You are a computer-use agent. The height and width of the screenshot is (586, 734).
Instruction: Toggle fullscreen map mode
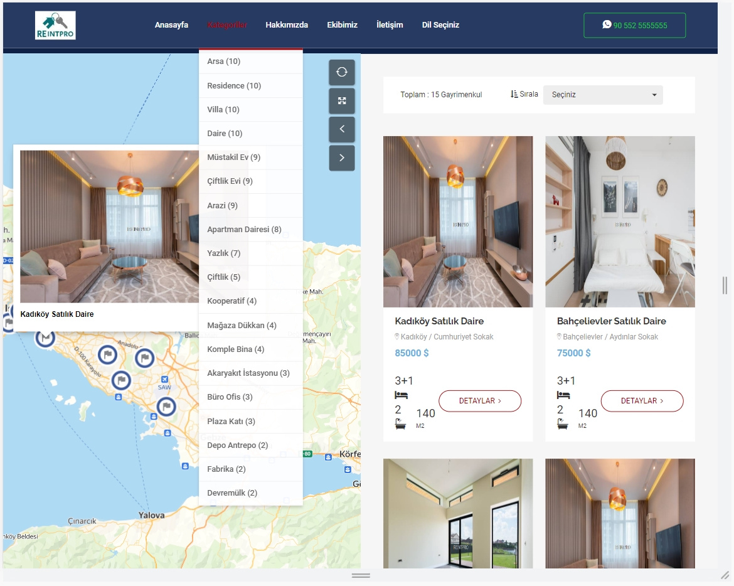pos(342,100)
